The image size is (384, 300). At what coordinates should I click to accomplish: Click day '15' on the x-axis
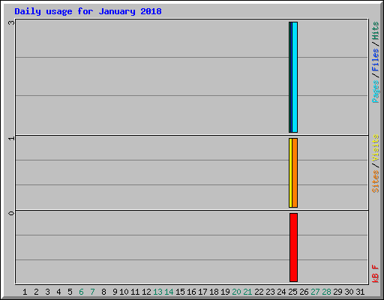(x=180, y=292)
